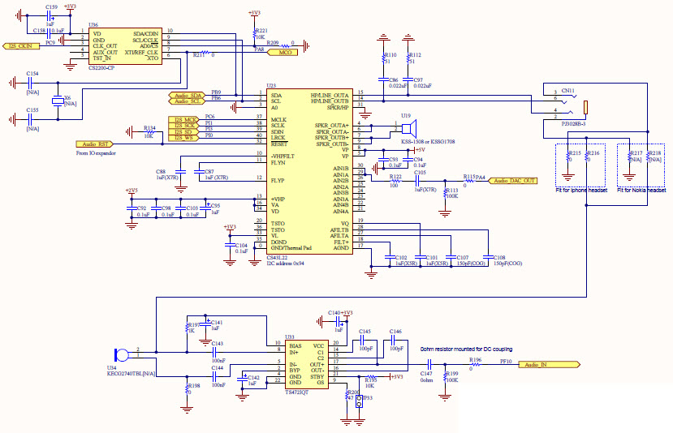673x433 pixels.
Task: Select the Audio_RST port symbol
Action: click(95, 144)
